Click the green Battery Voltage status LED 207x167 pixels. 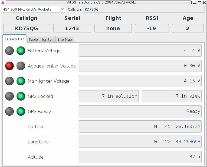click(x=21, y=51)
